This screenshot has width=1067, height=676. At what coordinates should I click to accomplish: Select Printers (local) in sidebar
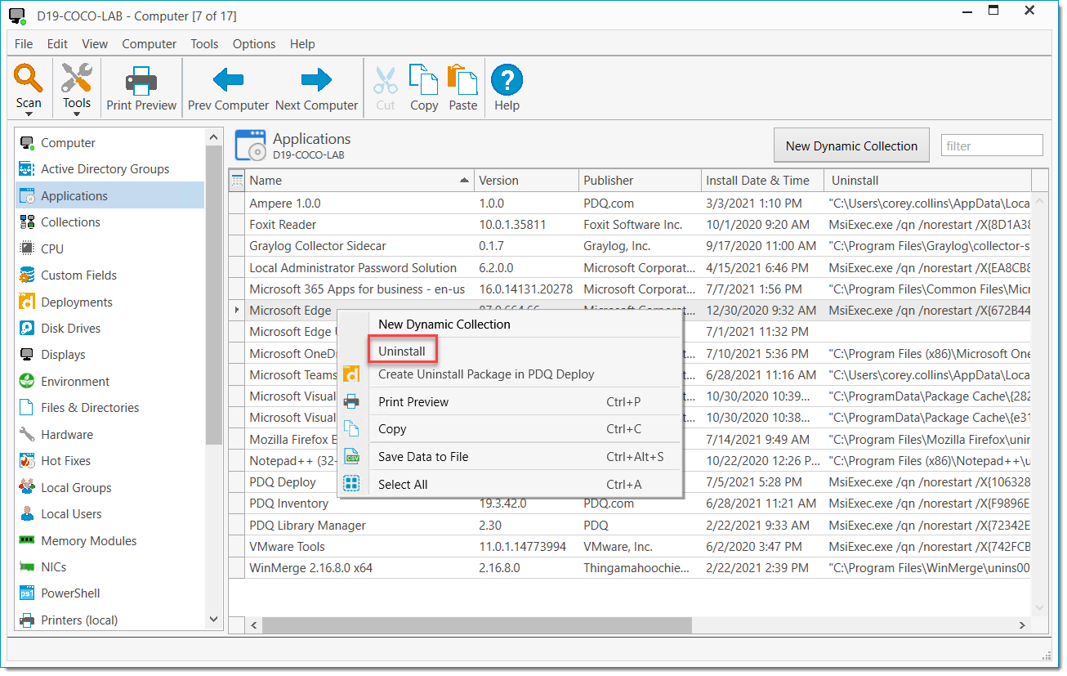pyautogui.click(x=79, y=620)
